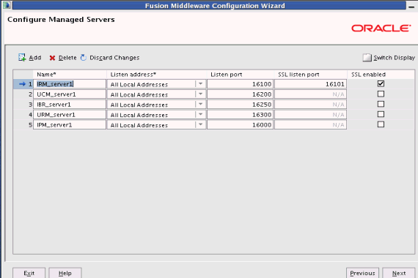This screenshot has height=278, width=418.
Task: Go back with the Previous button
Action: point(362,273)
